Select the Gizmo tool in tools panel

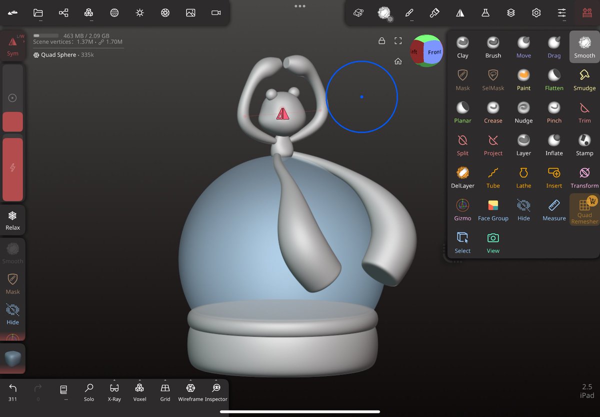462,209
